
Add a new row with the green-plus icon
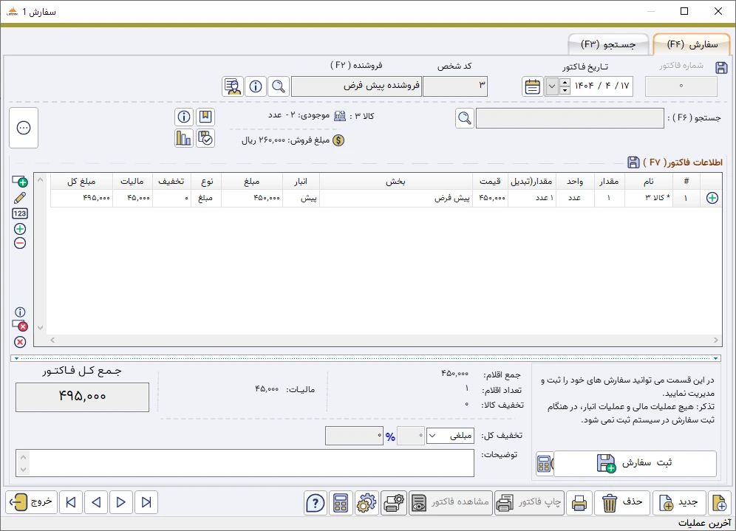pyautogui.click(x=20, y=182)
